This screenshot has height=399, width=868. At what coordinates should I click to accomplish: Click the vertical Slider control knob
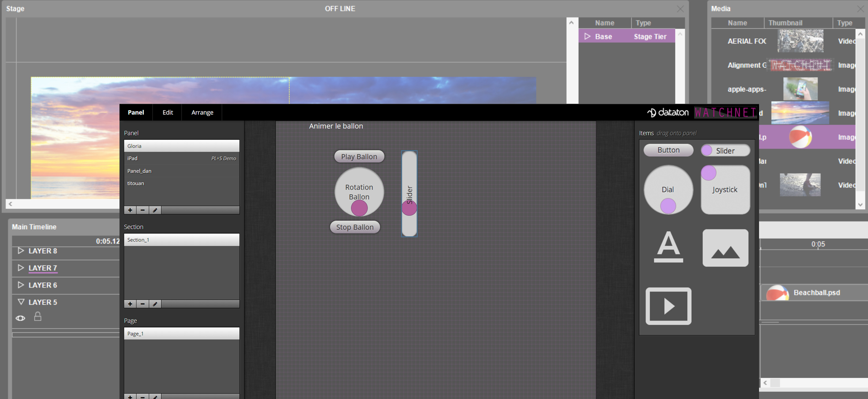coord(409,208)
